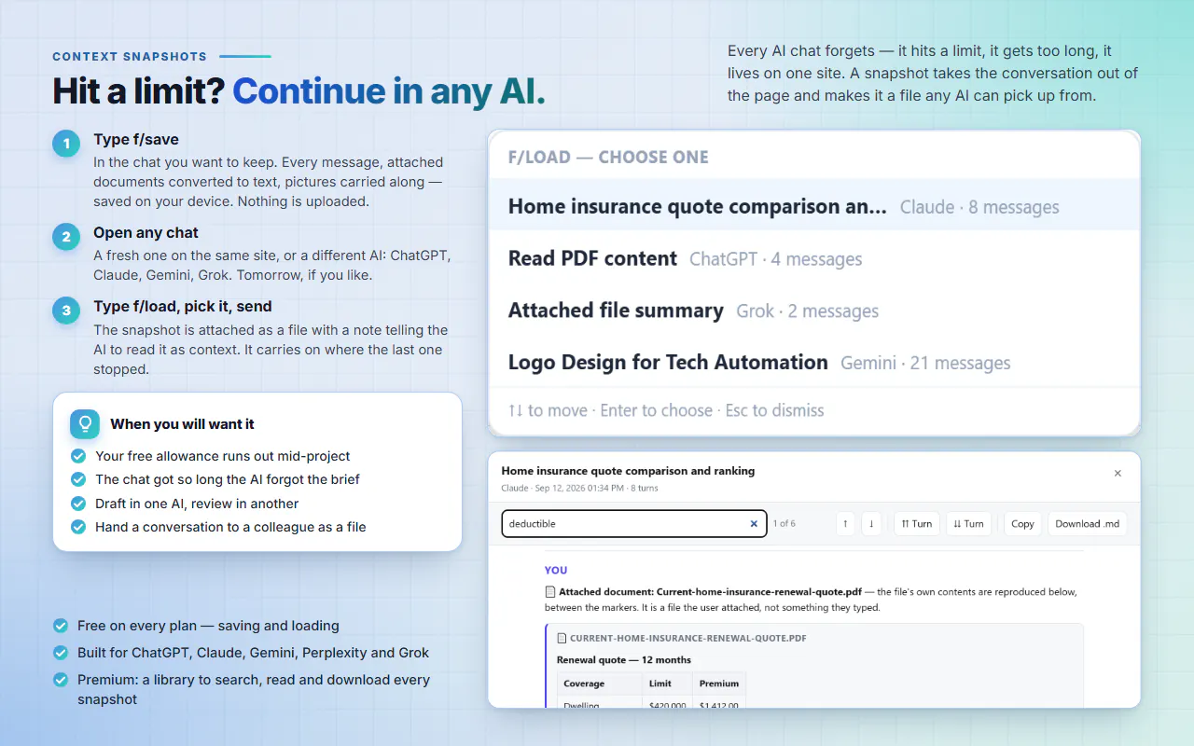Click checkmark beside Draft in one AI
This screenshot has height=746, width=1194.
click(x=78, y=504)
